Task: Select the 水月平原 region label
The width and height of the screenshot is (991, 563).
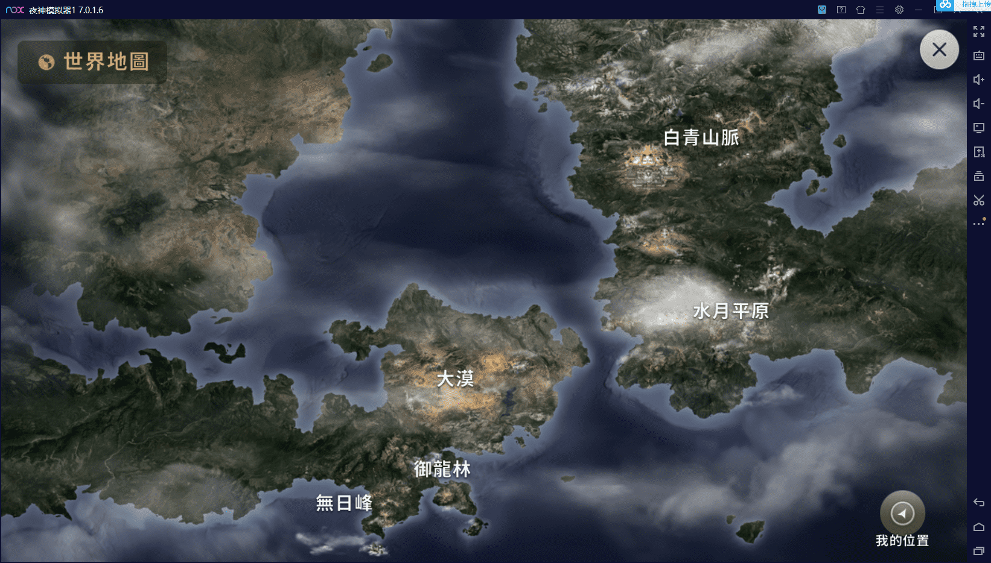Action: pyautogui.click(x=731, y=311)
